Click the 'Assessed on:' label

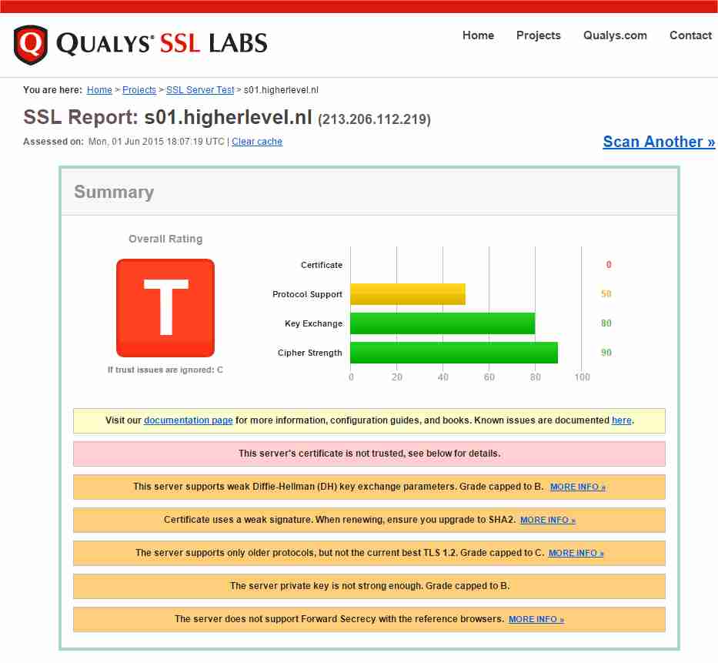point(54,142)
